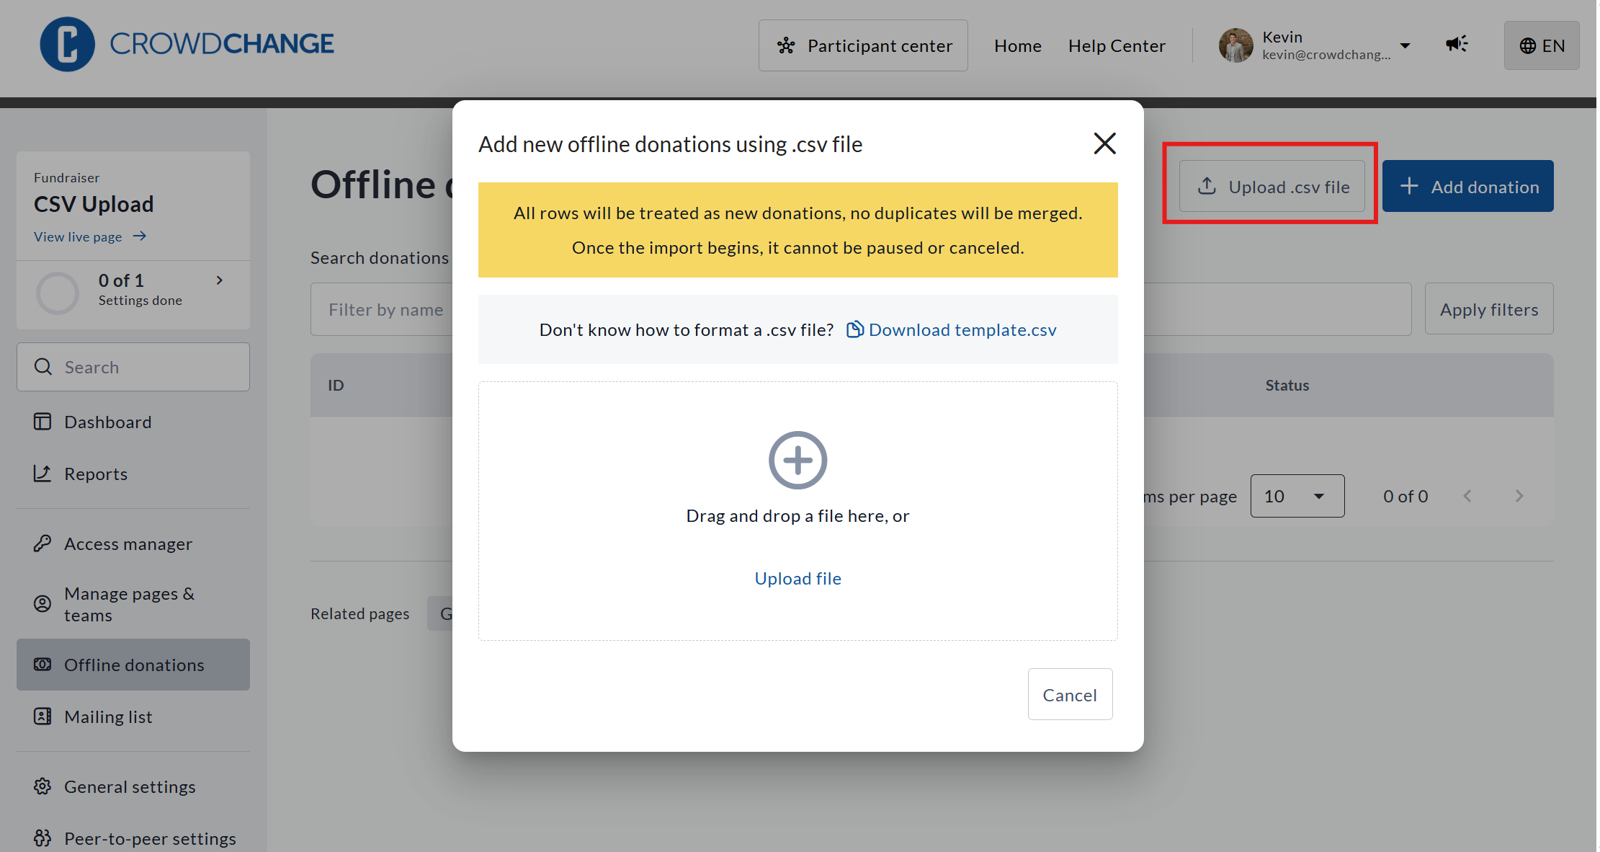Go to Manage pages & teams
The image size is (1600, 852).
[x=129, y=604]
